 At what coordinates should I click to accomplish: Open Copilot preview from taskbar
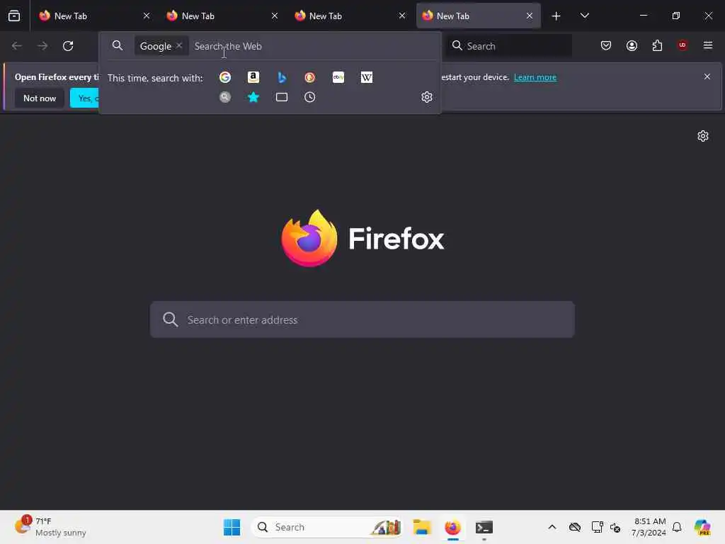[703, 527]
